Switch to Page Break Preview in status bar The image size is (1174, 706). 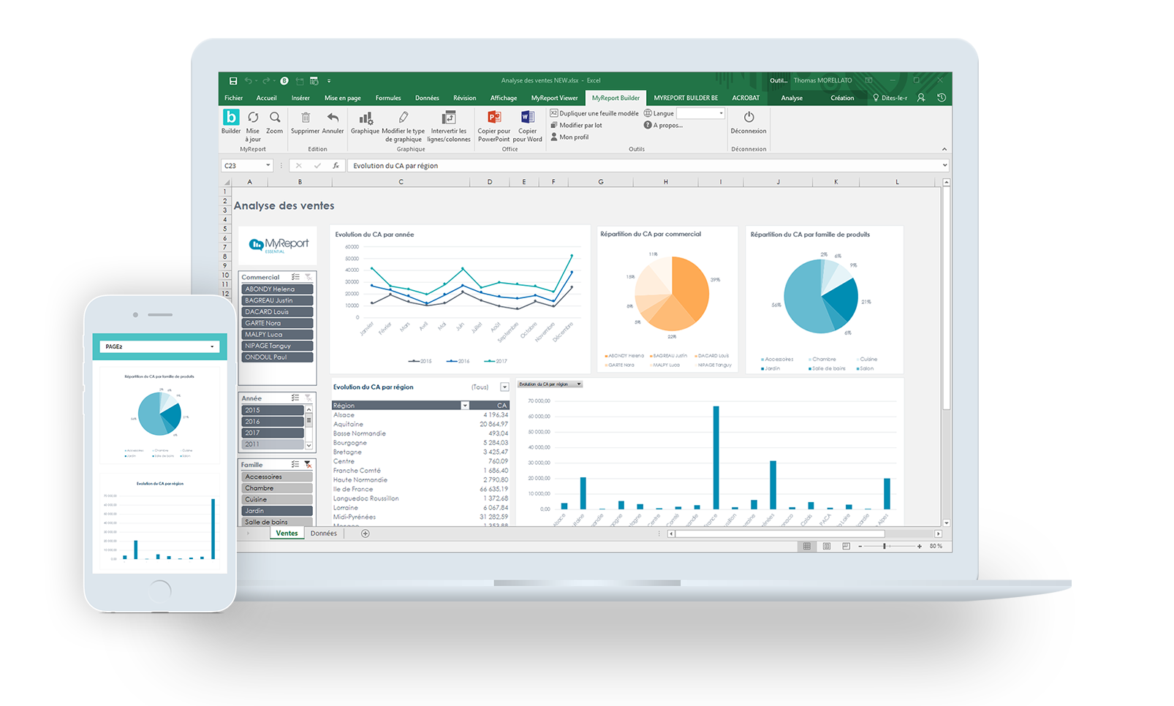pos(847,546)
